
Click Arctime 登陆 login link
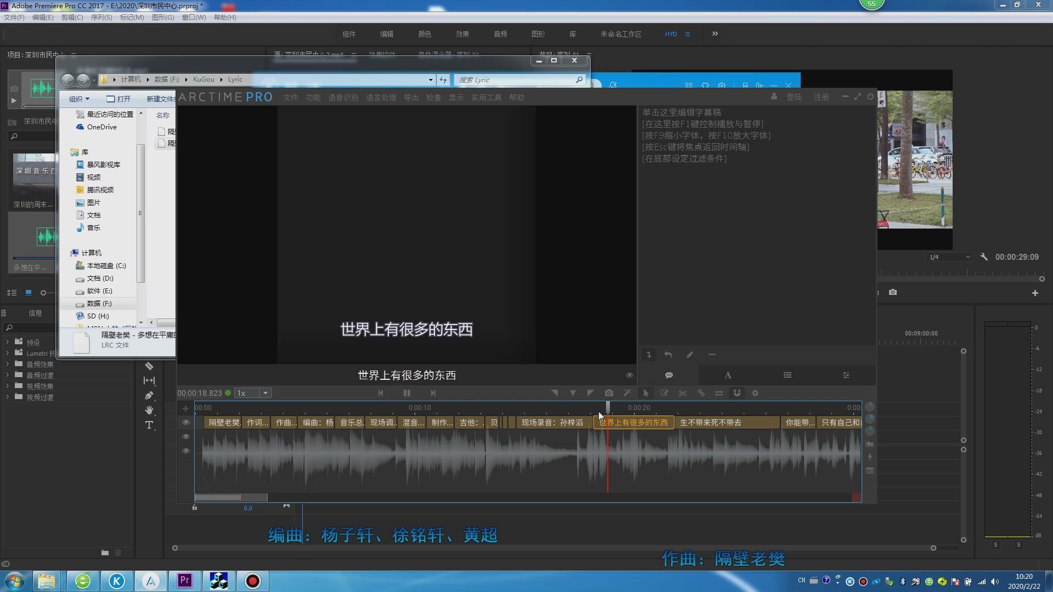(x=794, y=97)
